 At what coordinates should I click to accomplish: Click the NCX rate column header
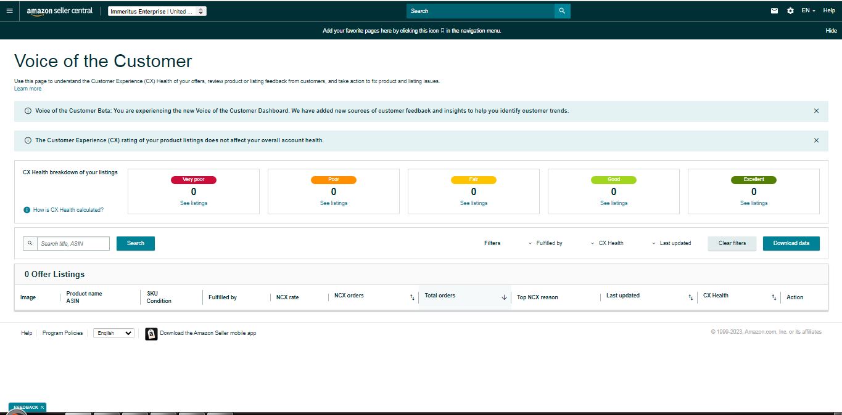coord(287,297)
